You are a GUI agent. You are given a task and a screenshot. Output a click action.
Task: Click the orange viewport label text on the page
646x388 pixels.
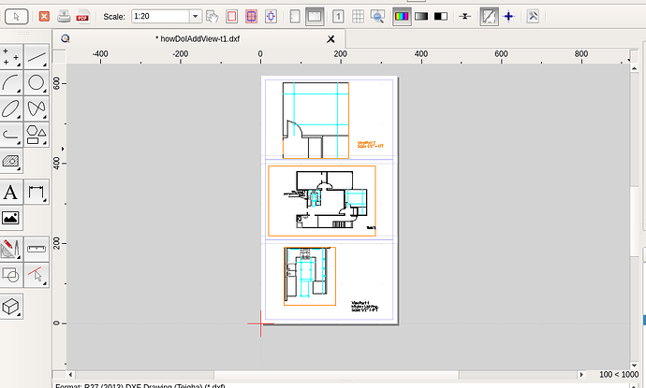pyautogui.click(x=370, y=144)
